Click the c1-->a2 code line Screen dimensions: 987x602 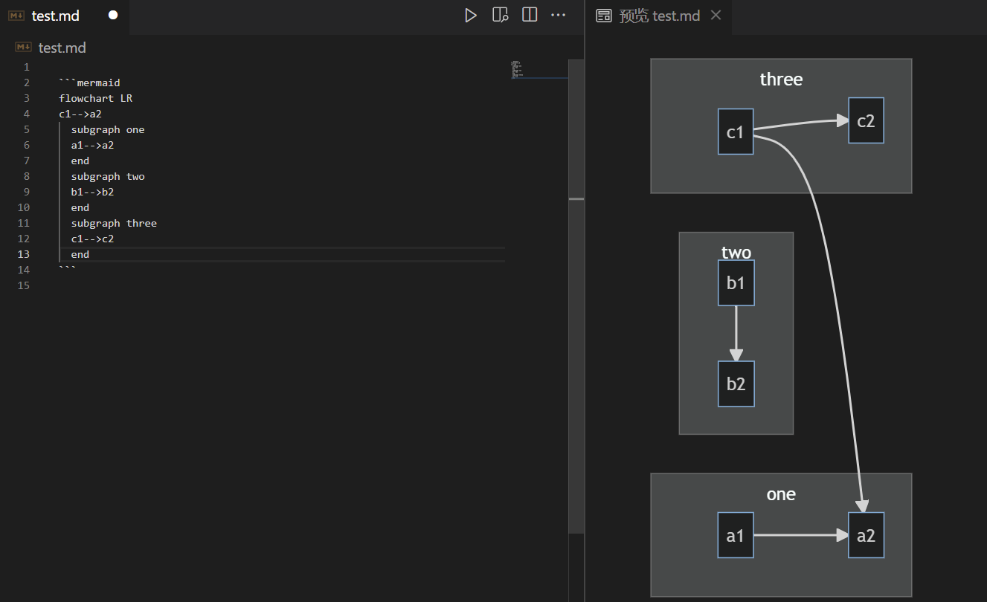coord(80,114)
